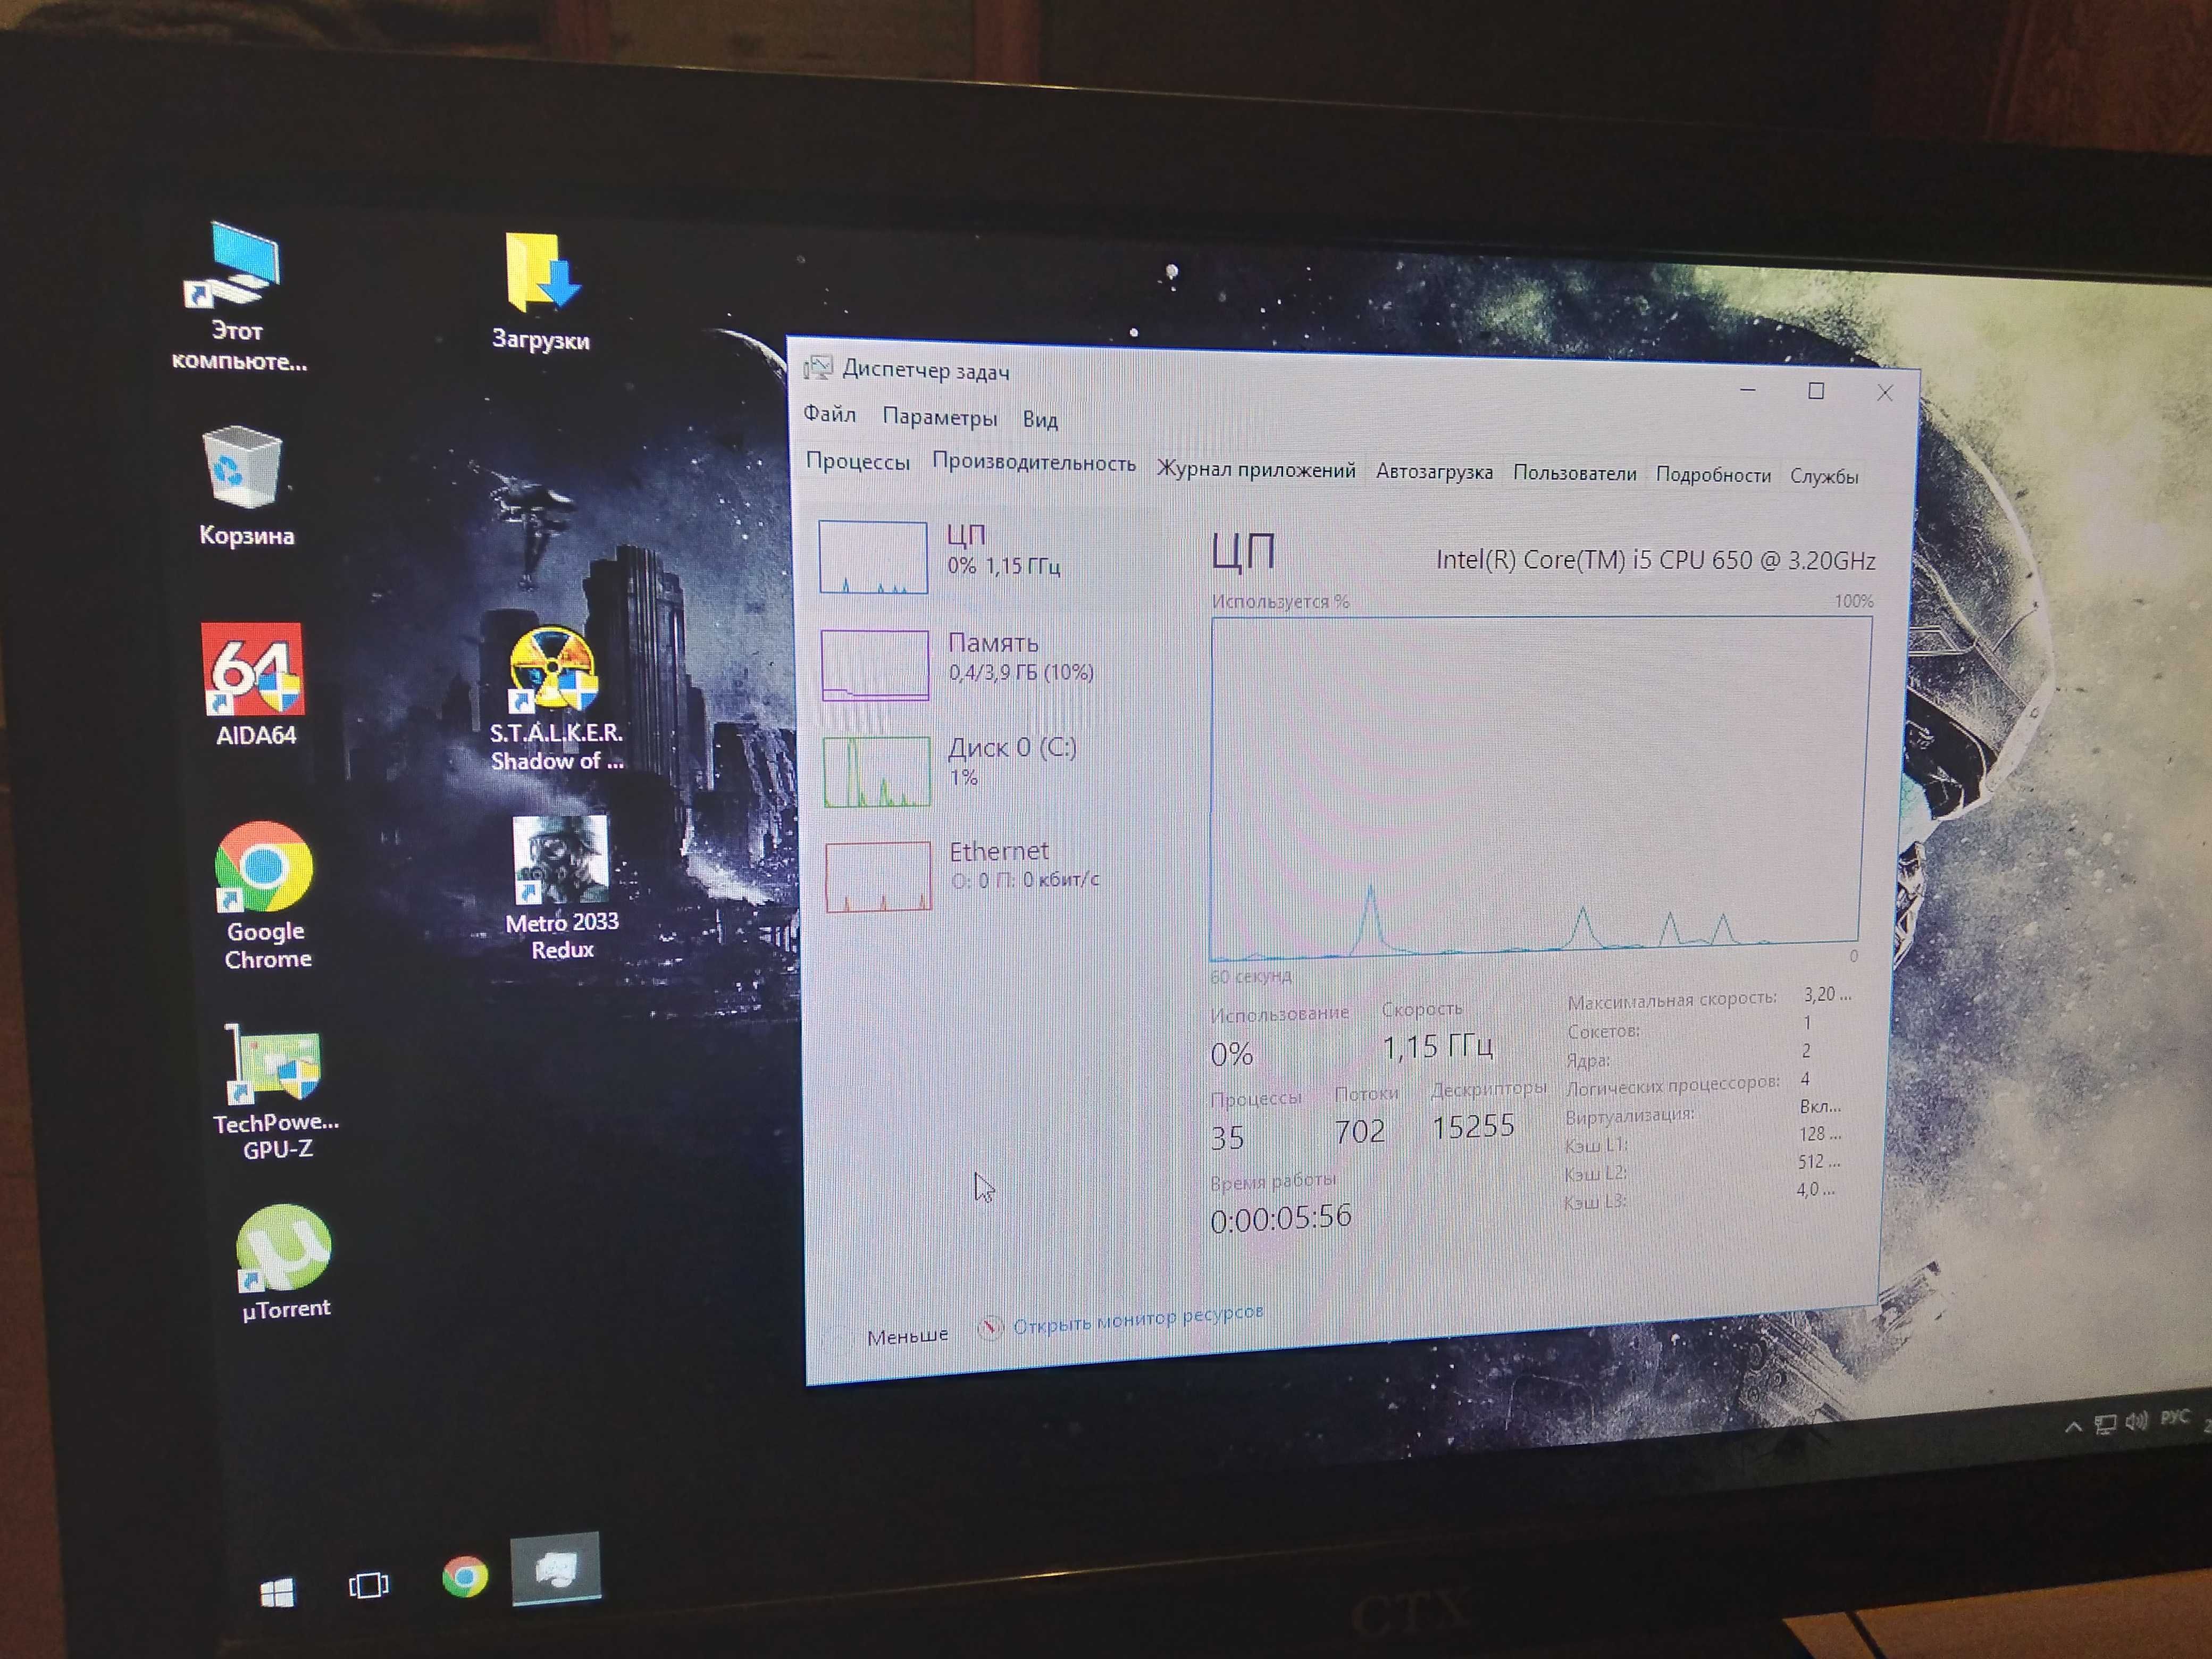2212x1659 pixels.
Task: Open the Вид menu
Action: [x=1040, y=420]
